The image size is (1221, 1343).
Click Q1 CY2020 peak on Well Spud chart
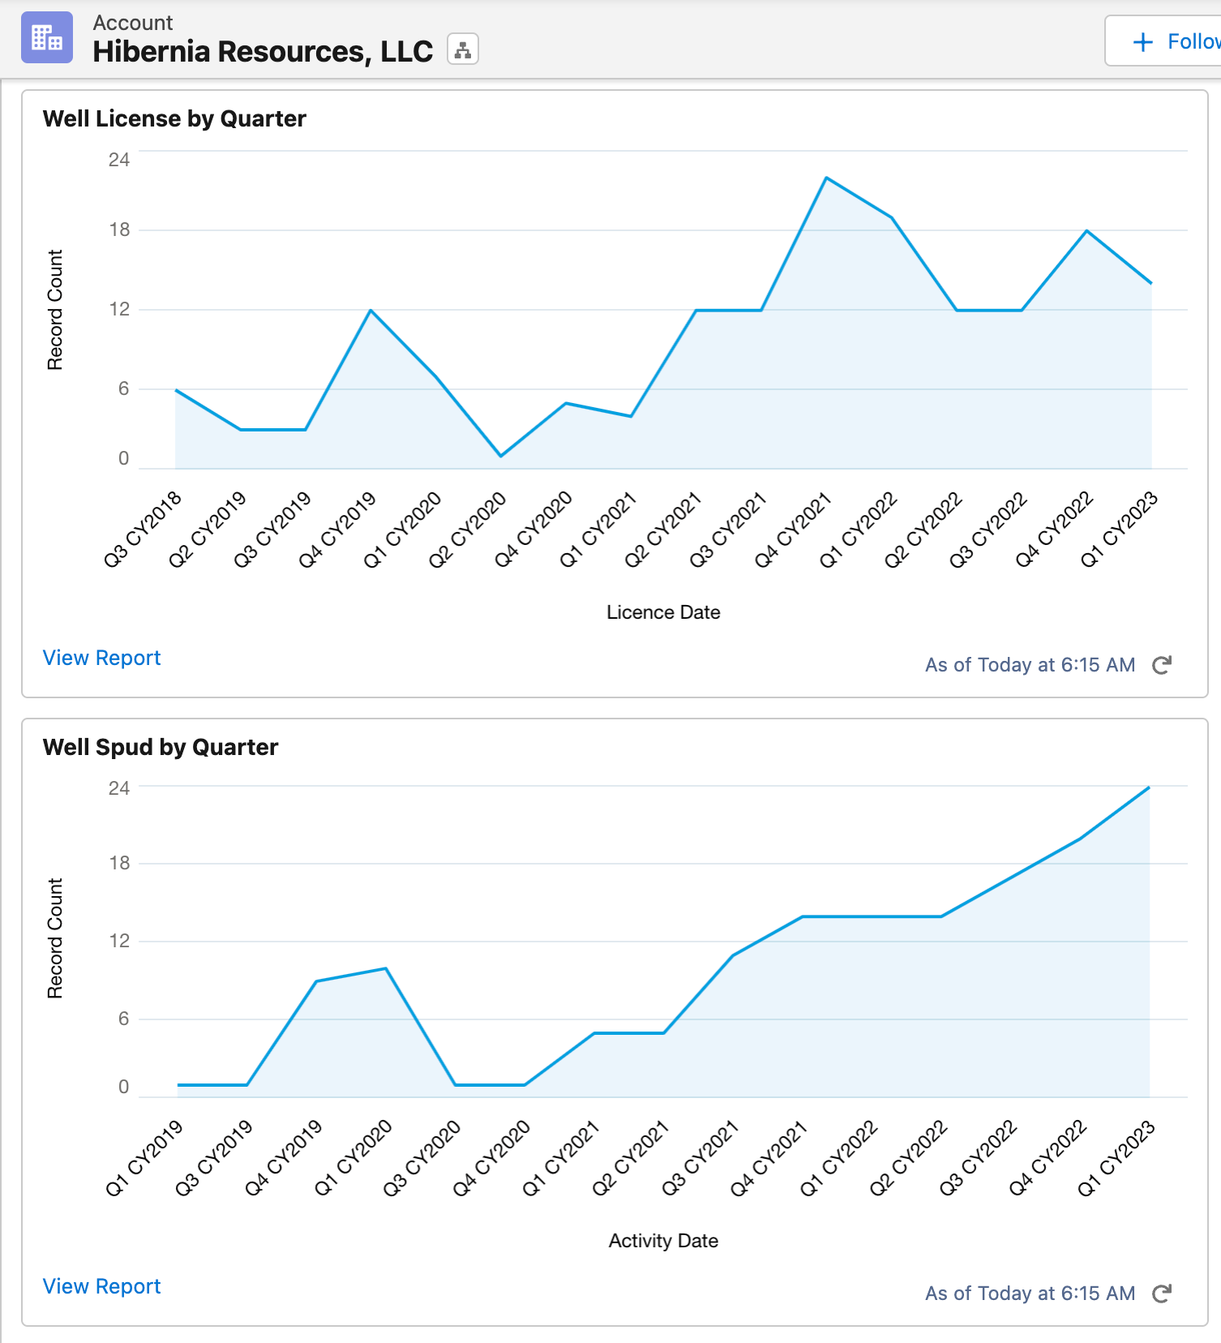click(x=386, y=968)
